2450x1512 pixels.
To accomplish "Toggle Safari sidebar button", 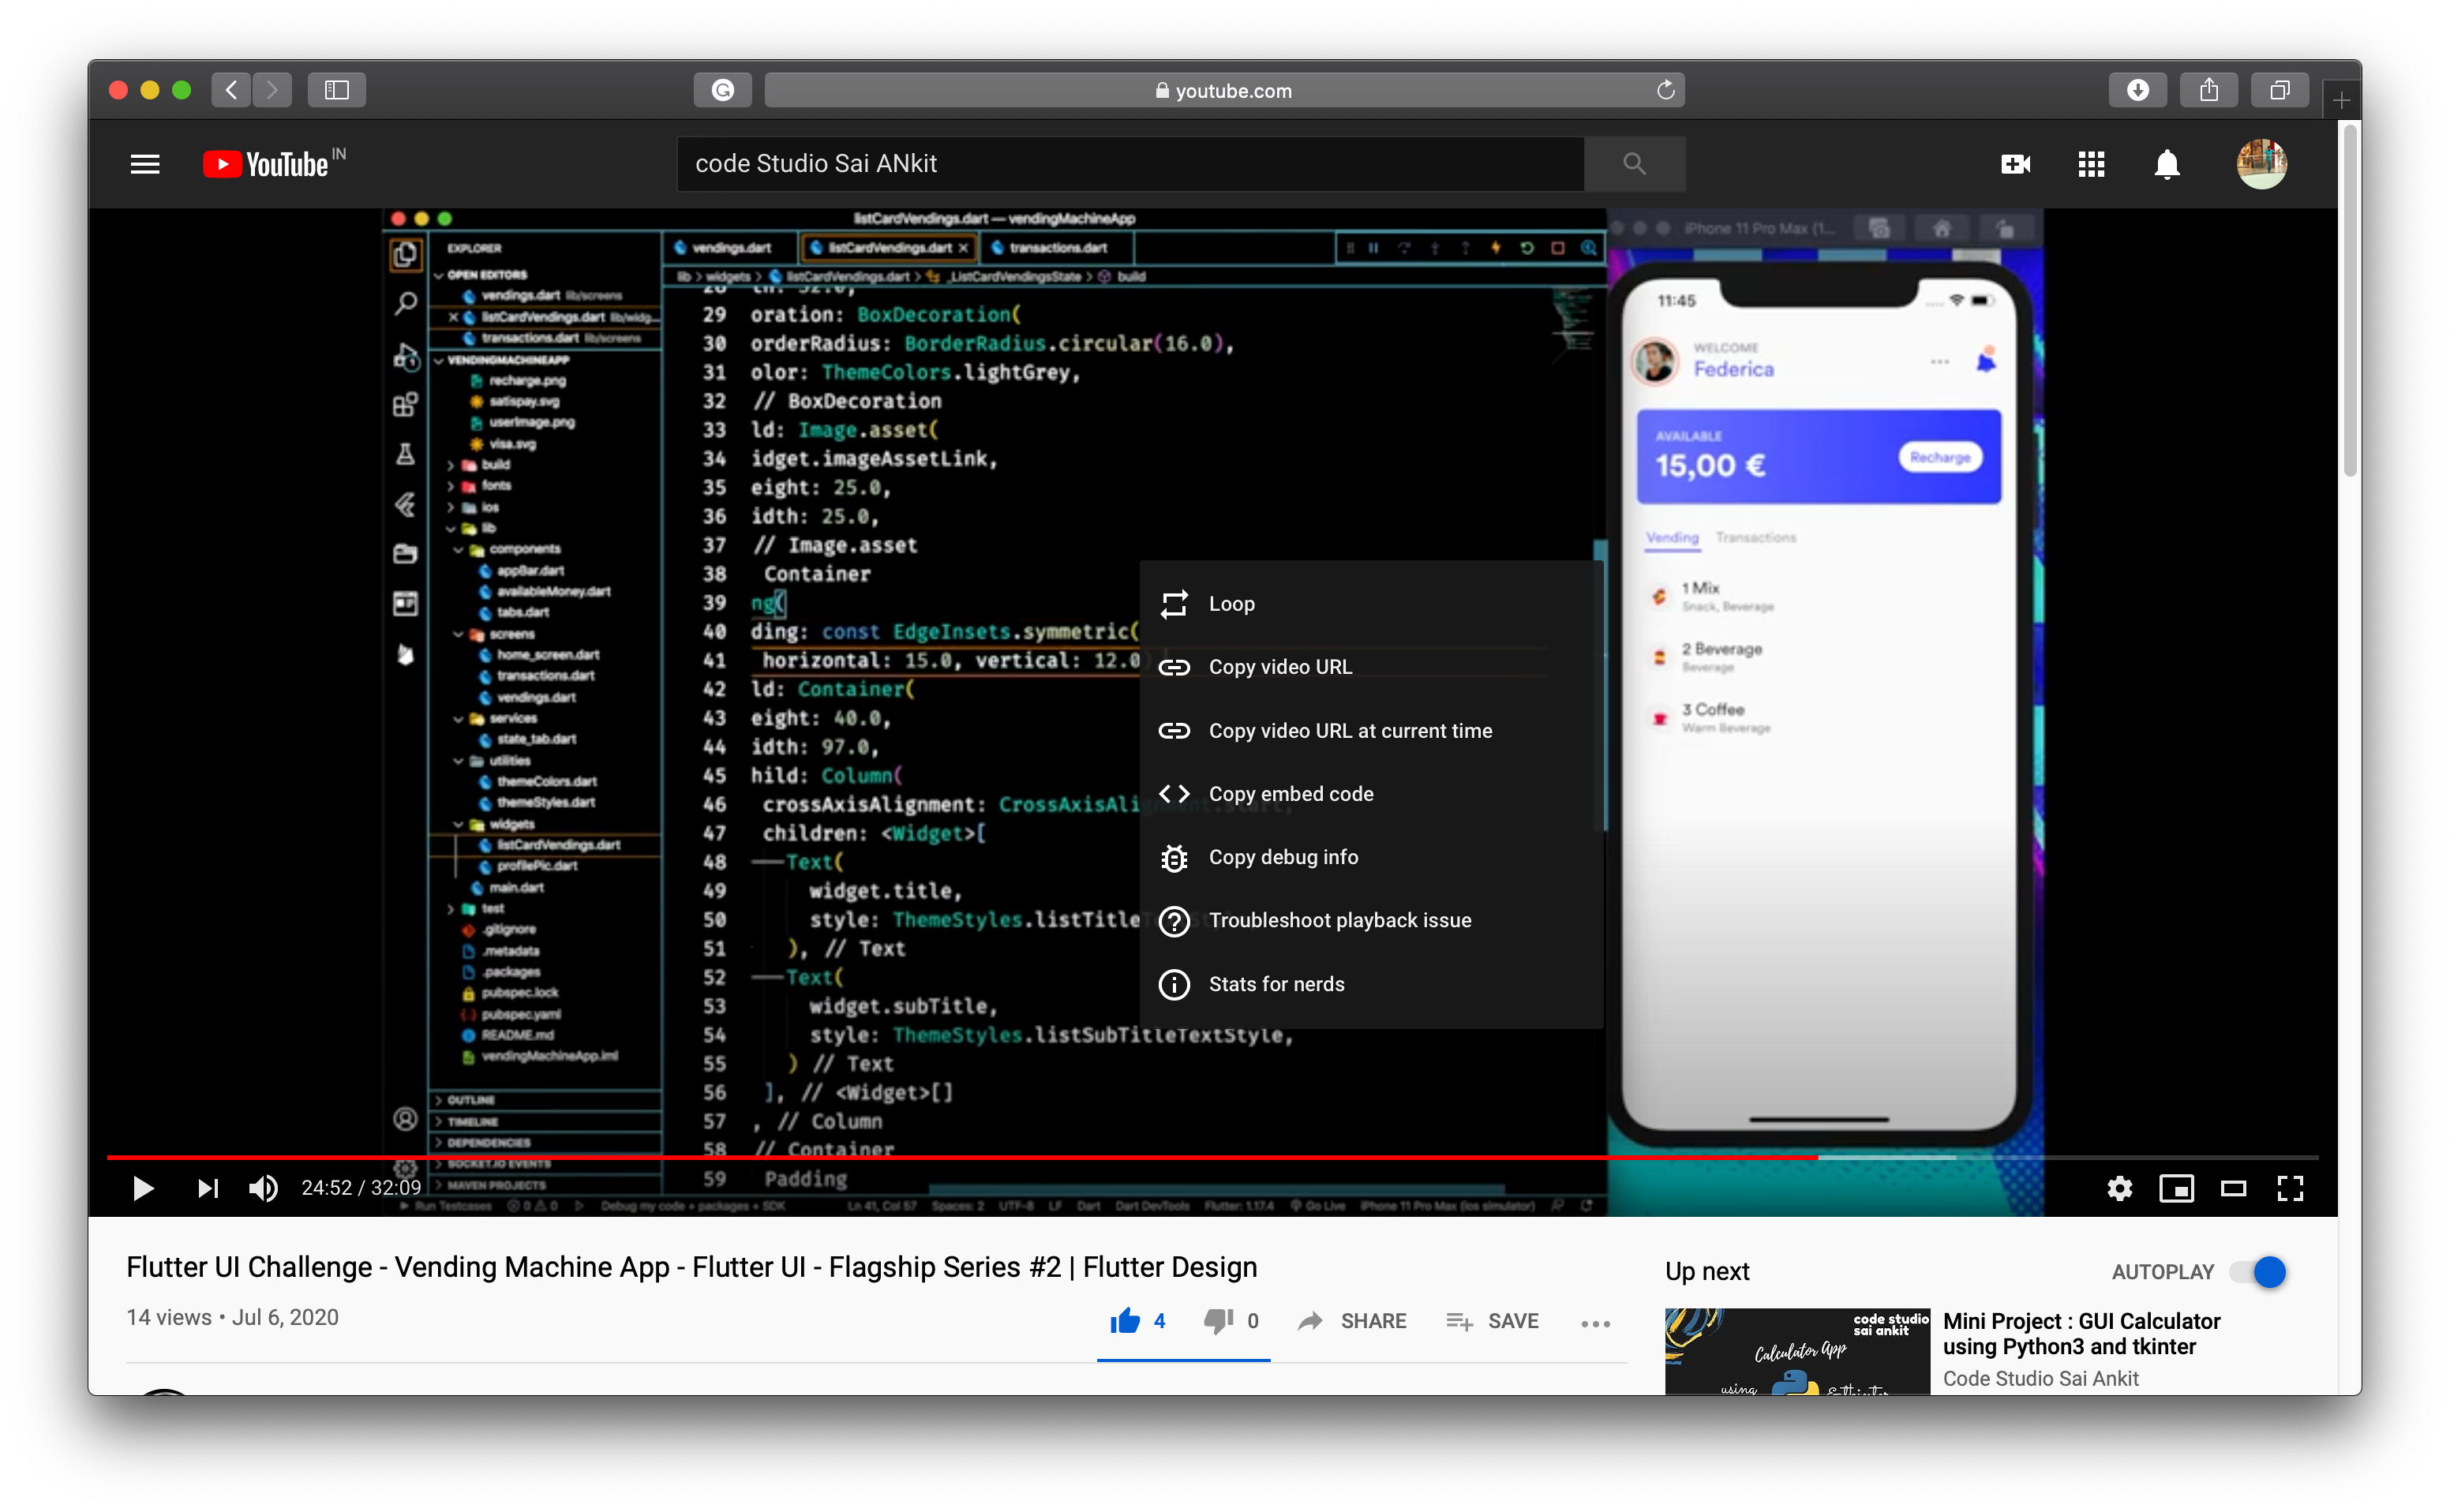I will click(x=337, y=90).
